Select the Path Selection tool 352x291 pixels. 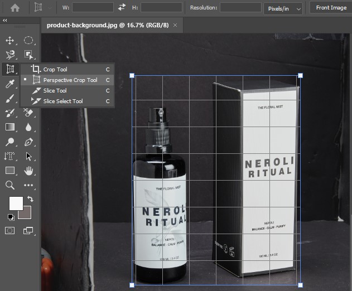coord(28,156)
